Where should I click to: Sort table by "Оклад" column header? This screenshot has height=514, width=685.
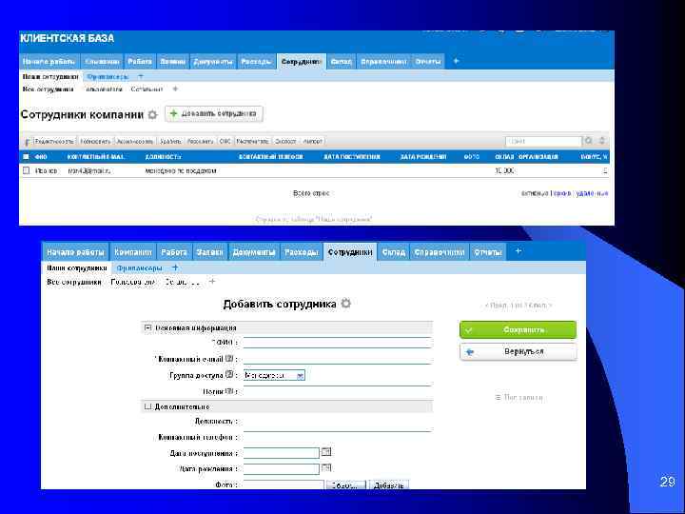point(504,156)
